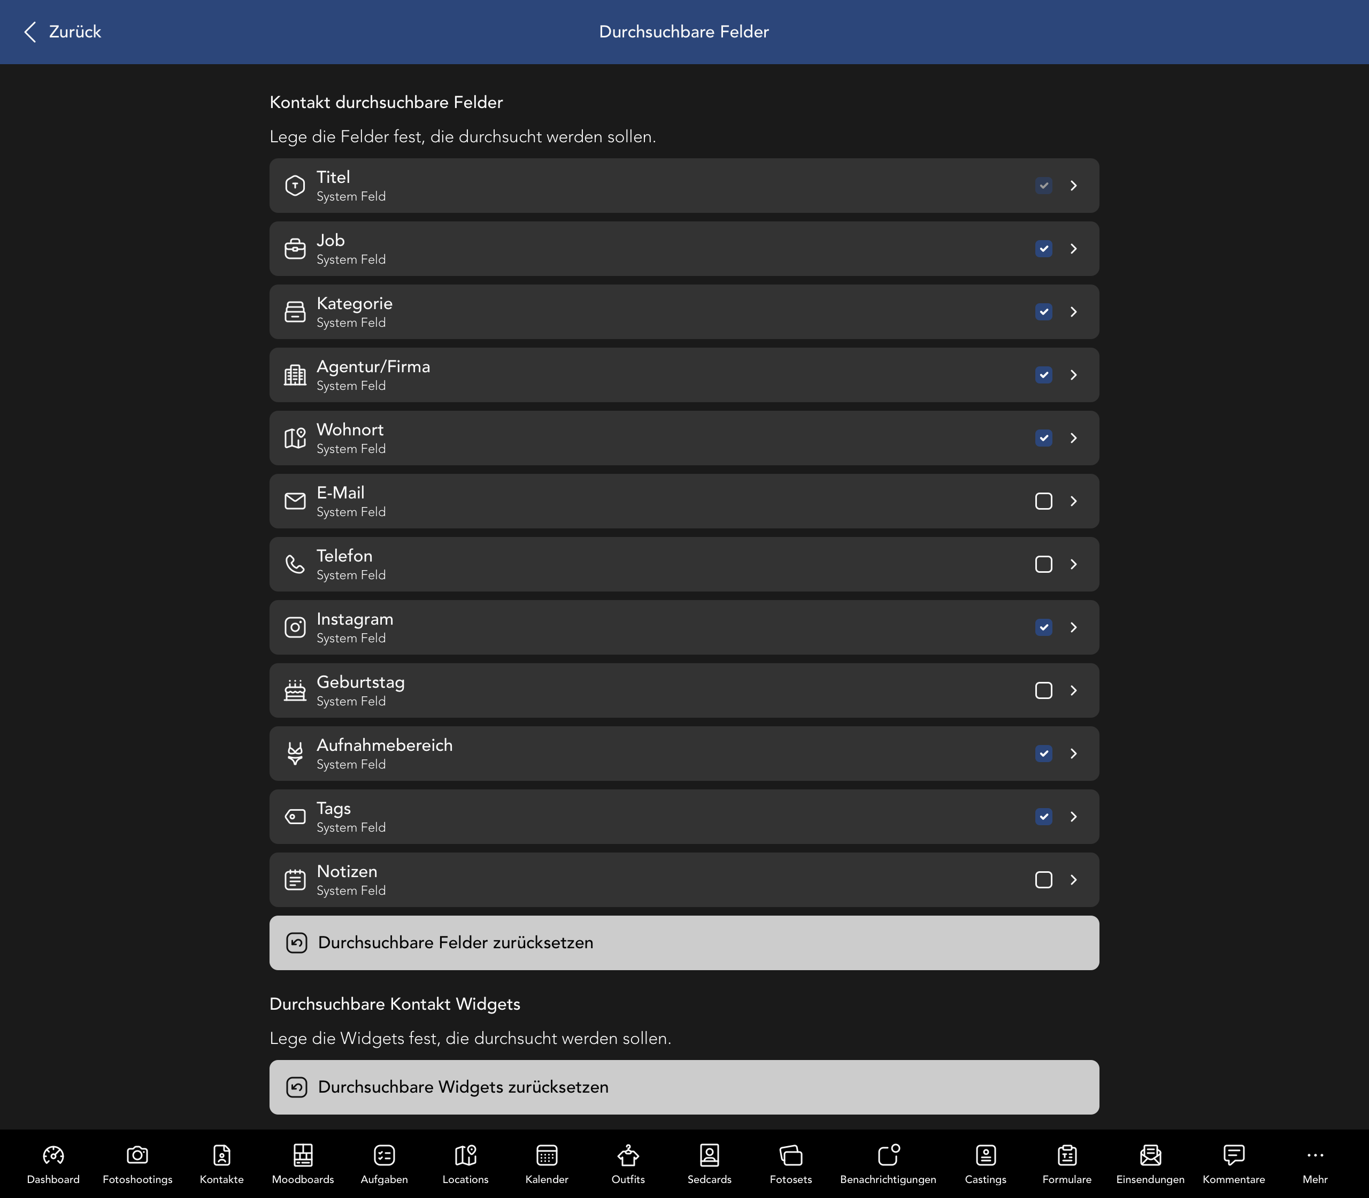Viewport: 1369px width, 1198px height.
Task: Go to the Formulare tab
Action: pyautogui.click(x=1067, y=1163)
